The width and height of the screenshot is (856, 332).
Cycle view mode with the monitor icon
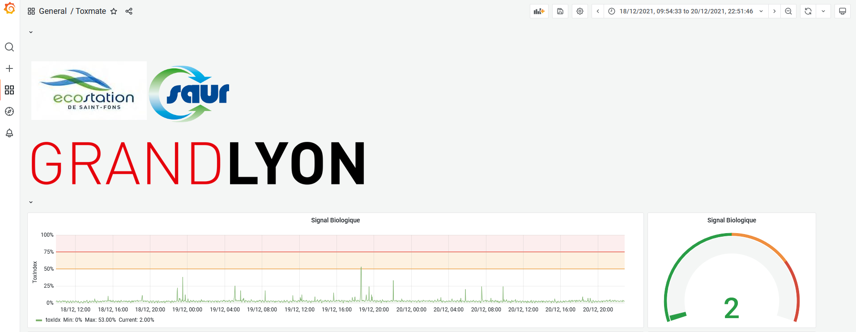pyautogui.click(x=843, y=11)
